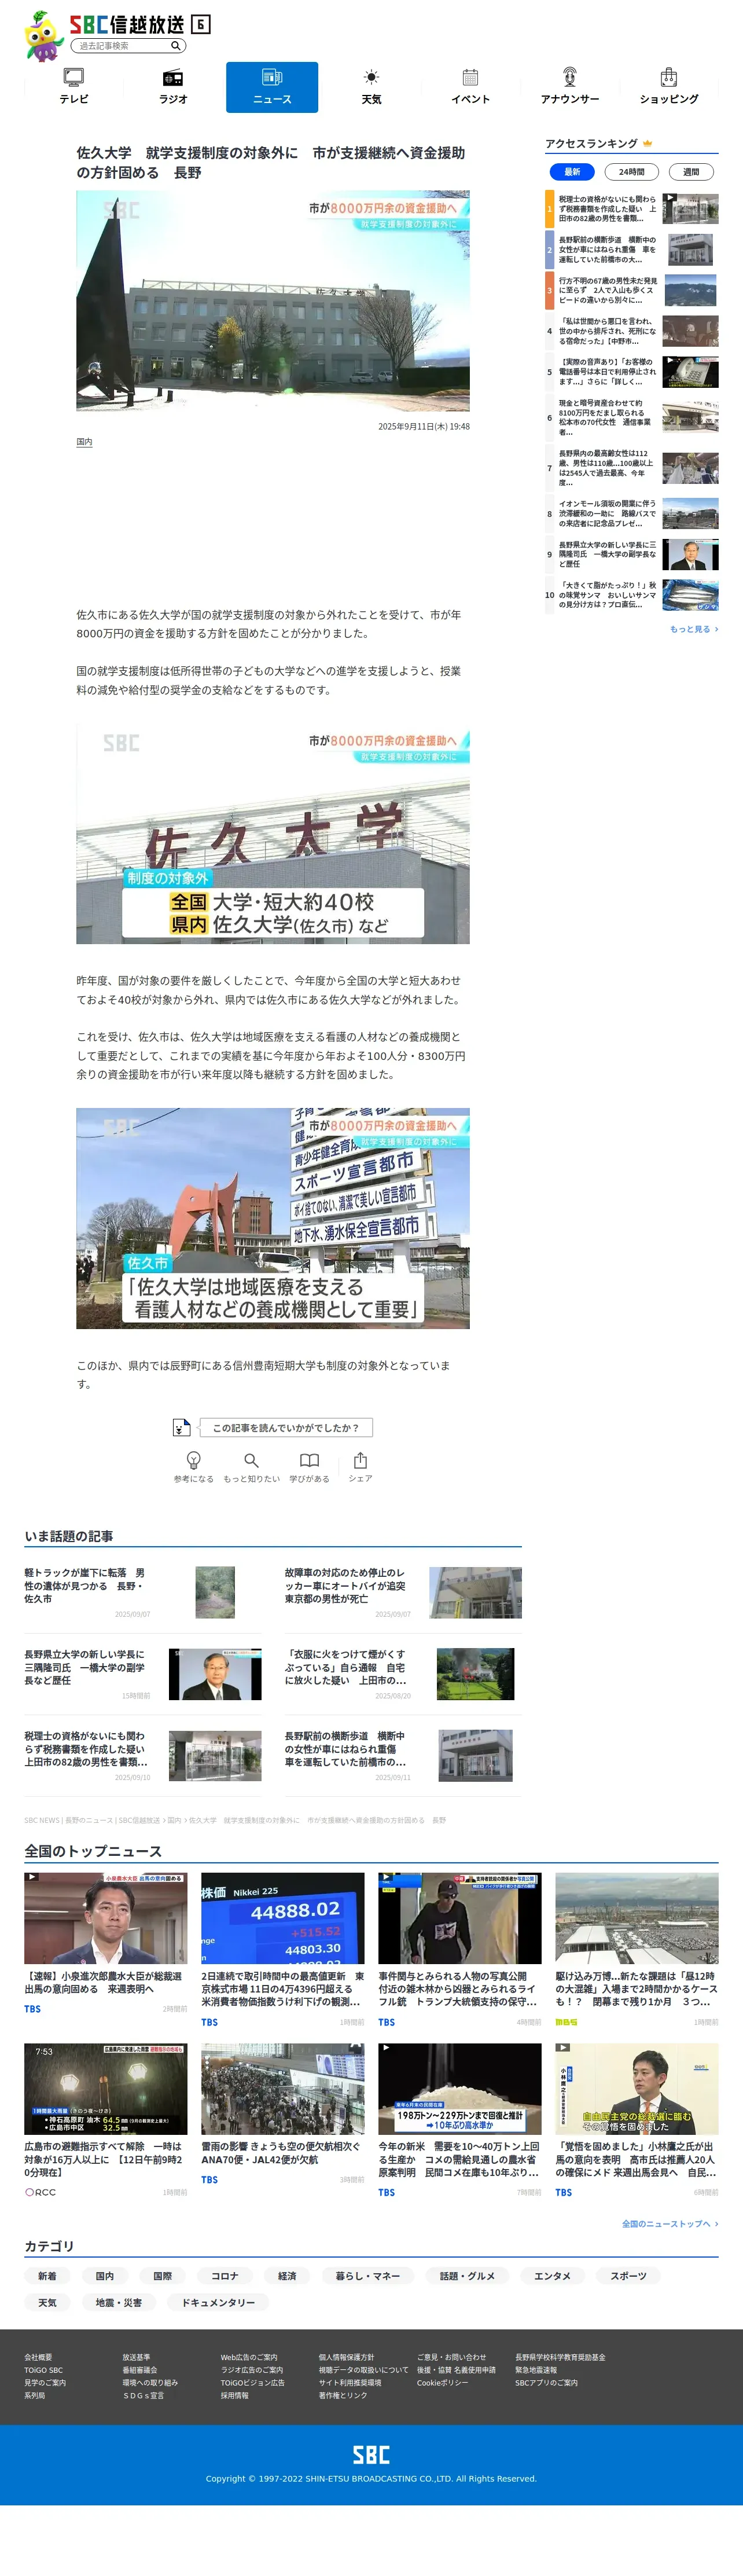Screen dimensions: 743x2576
Task: Click 全国のニューストップへ link
Action: [670, 2224]
